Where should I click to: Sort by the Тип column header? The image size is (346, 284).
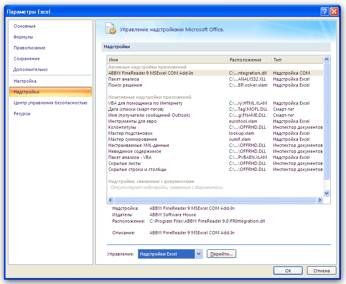click(297, 60)
